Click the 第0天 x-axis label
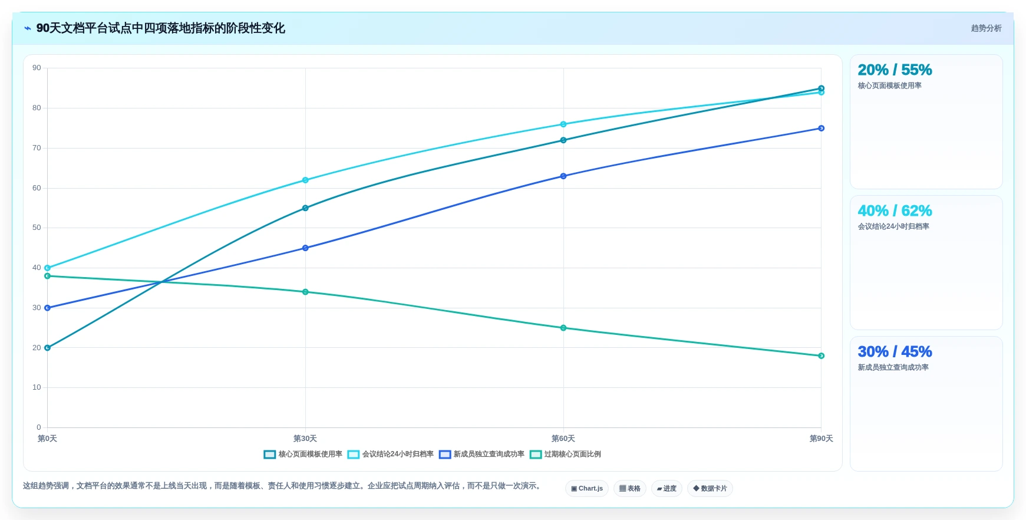 click(48, 439)
